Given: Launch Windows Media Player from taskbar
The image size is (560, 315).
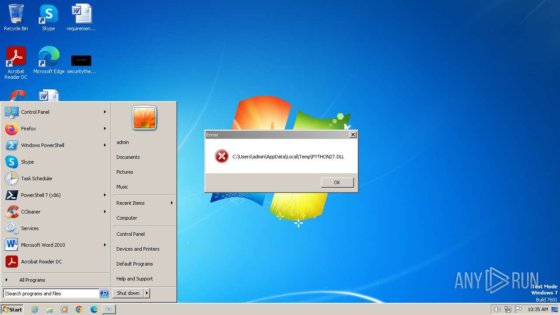Looking at the screenshot, I should (64, 309).
